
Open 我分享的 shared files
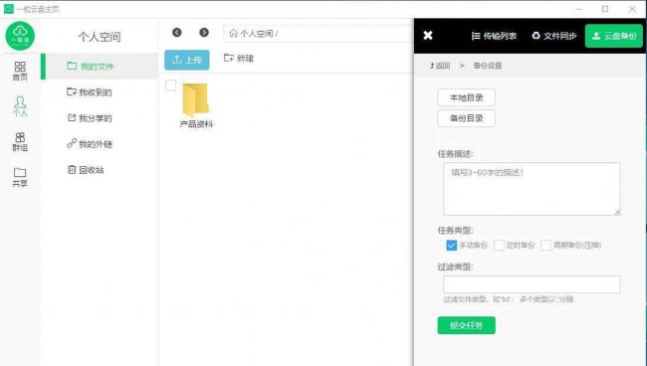coord(90,118)
